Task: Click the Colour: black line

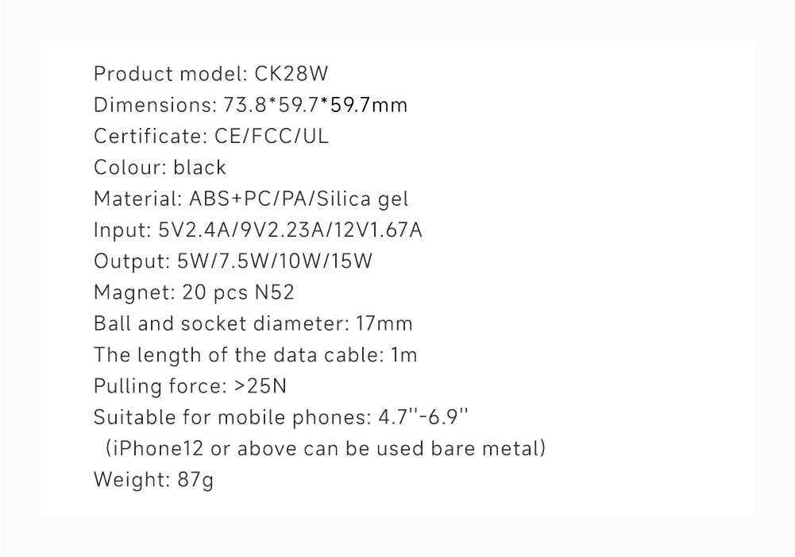Action: [160, 168]
